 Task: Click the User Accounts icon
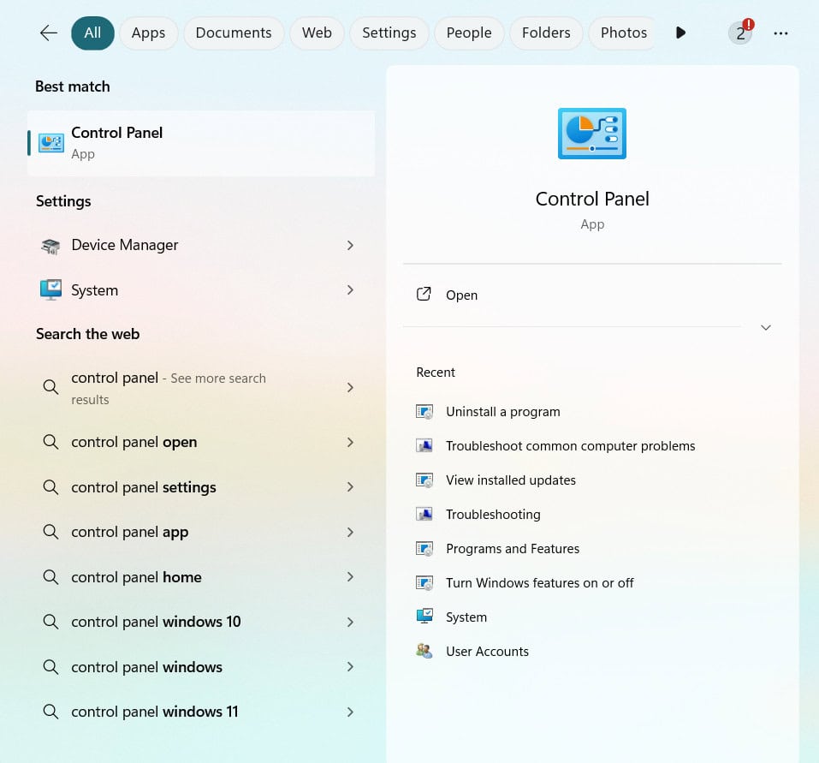(424, 651)
